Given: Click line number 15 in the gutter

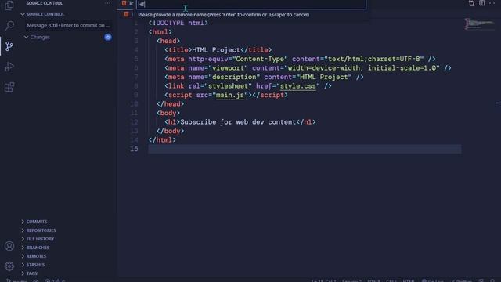Looking at the screenshot, I should click(134, 149).
